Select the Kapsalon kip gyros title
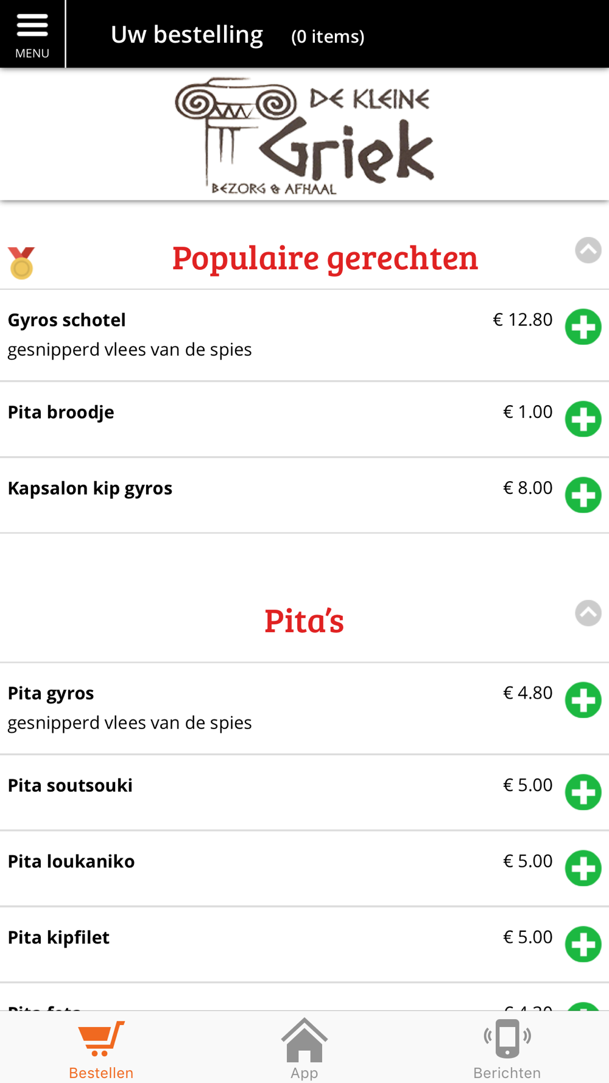609x1083 pixels. tap(90, 489)
